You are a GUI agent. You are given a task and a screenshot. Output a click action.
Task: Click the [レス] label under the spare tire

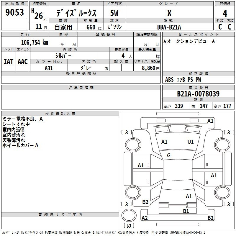click(x=129, y=226)
